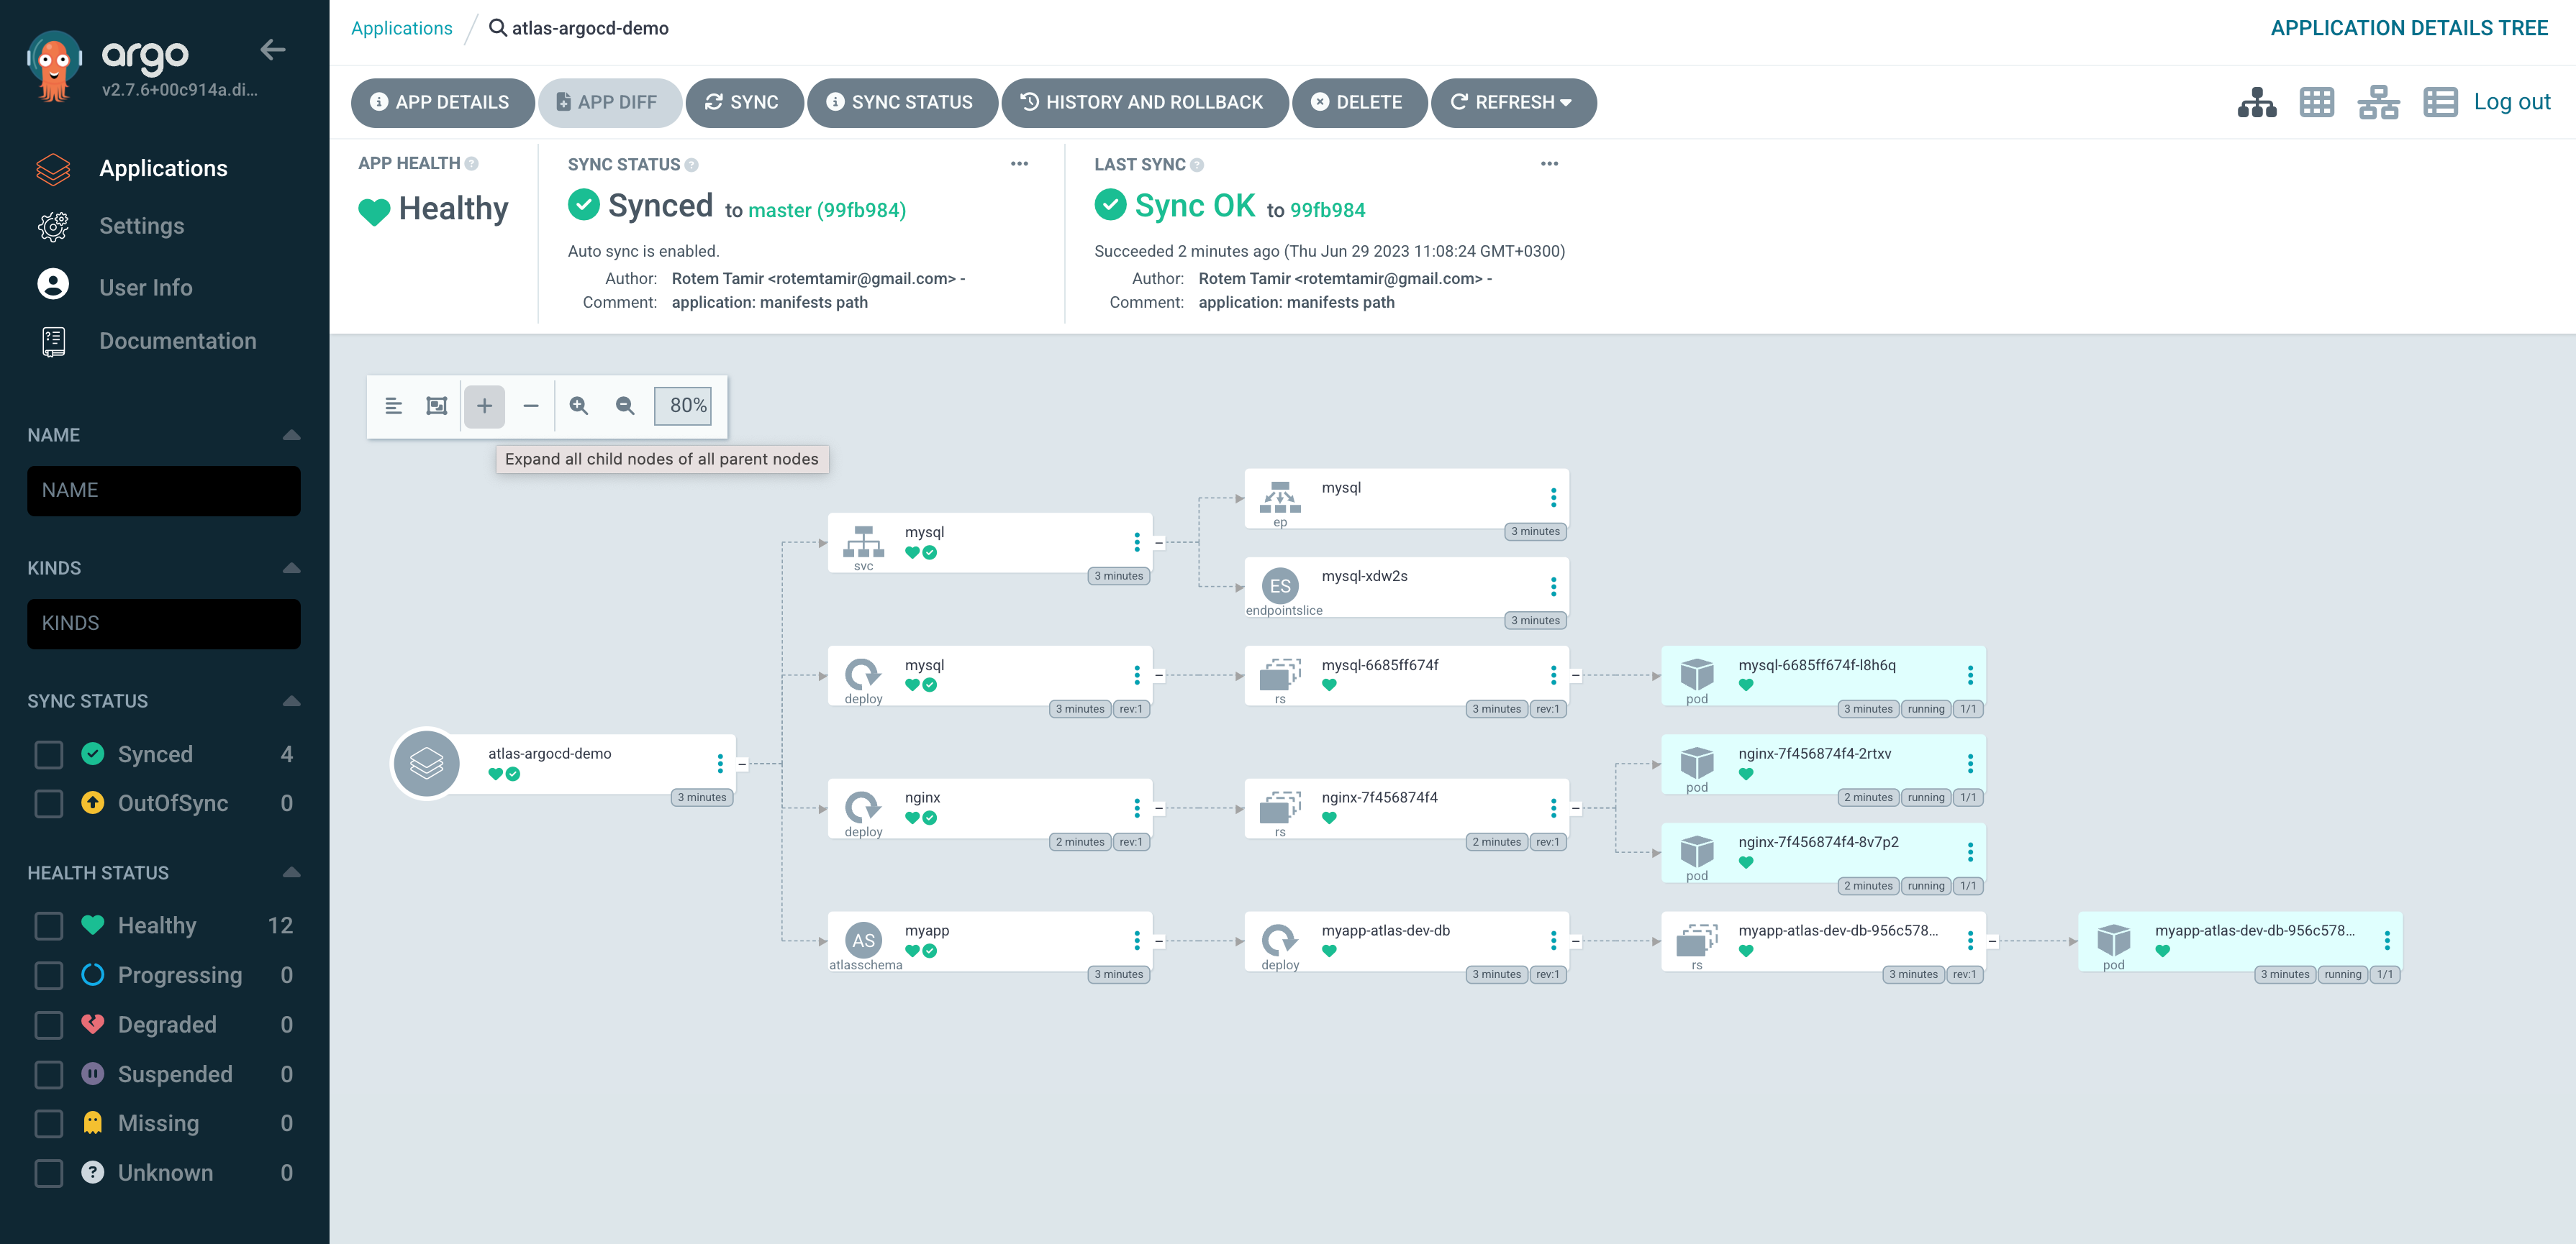Select the network view icon
Screen dimensions: 2576x1244
click(2379, 101)
